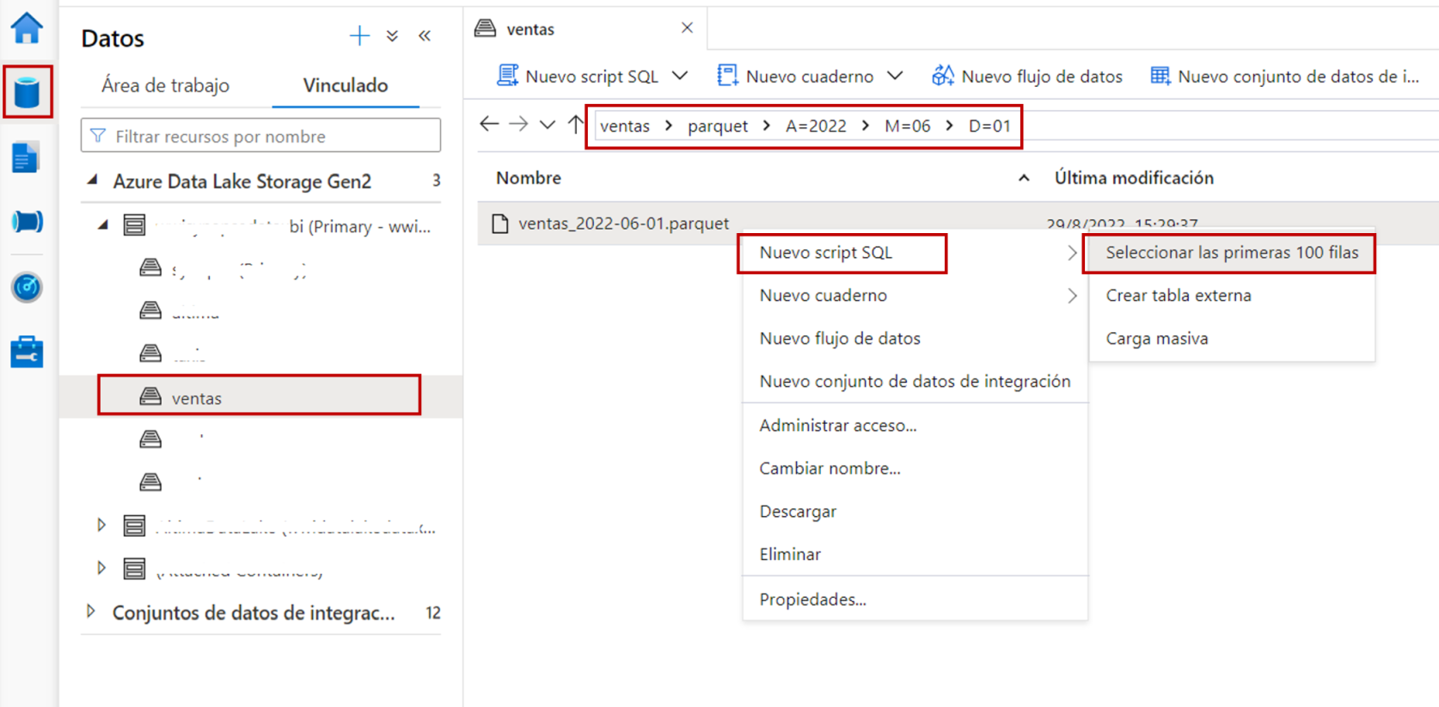Image resolution: width=1439 pixels, height=707 pixels.
Task: Go up one folder level arrow
Action: (576, 125)
